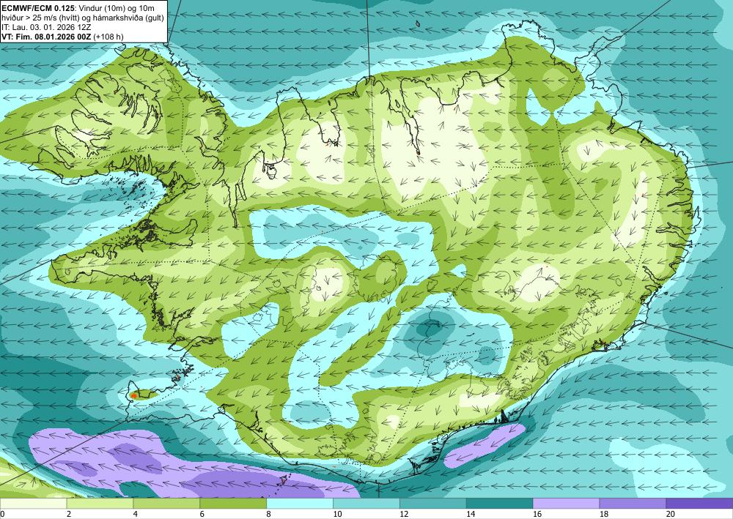This screenshot has width=733, height=519.
Task: Click the legend label '18'
Action: [603, 514]
